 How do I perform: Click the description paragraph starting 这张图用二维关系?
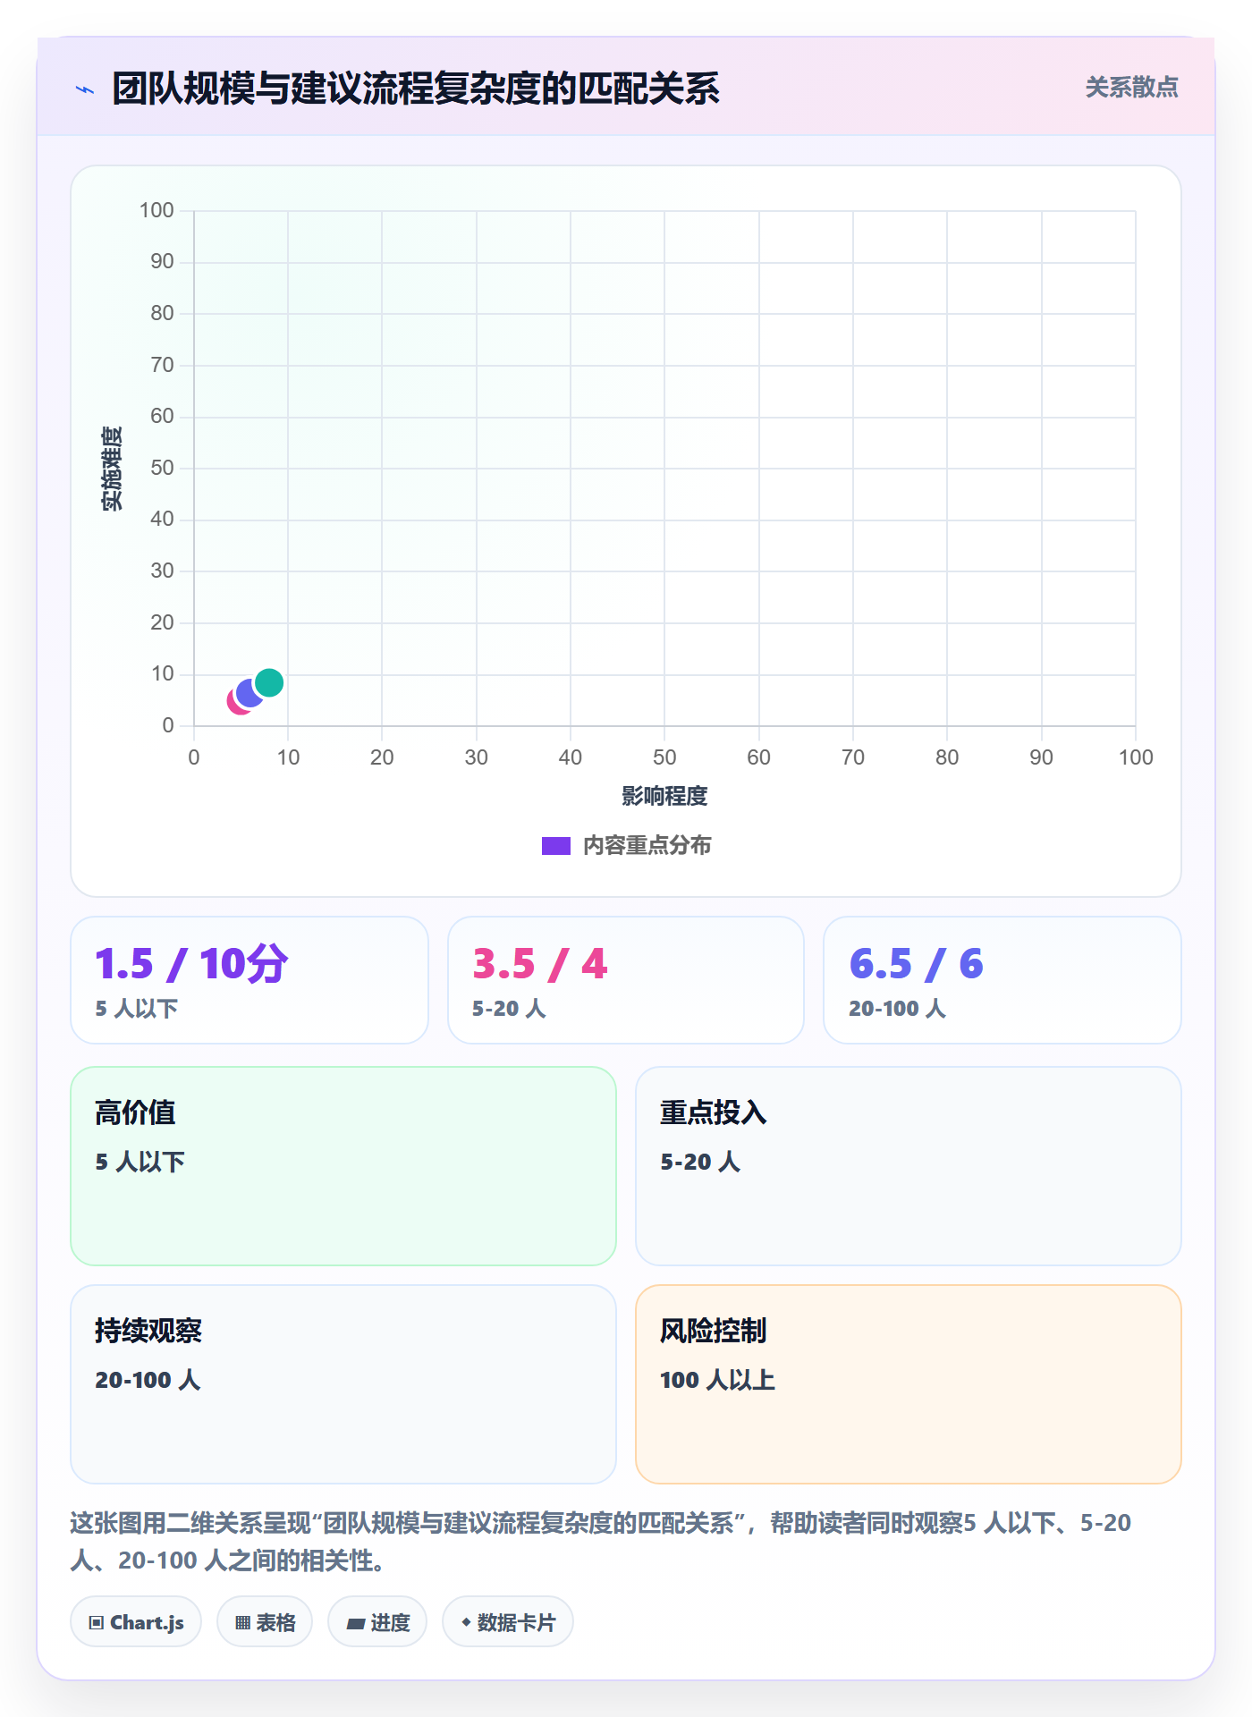pos(601,1542)
